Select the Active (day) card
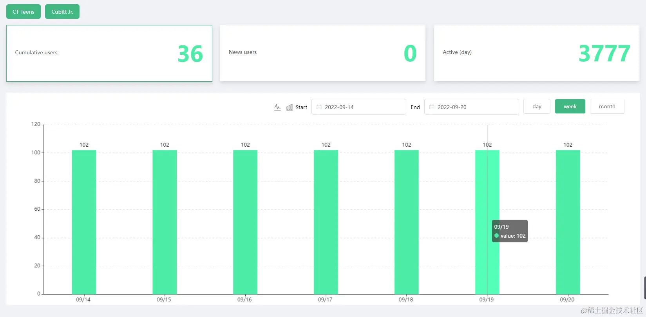The width and height of the screenshot is (646, 317). 537,53
